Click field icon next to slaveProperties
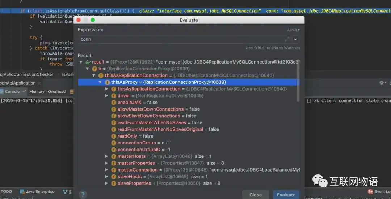 click(x=114, y=183)
